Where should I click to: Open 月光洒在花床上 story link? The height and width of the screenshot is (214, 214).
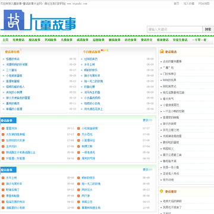coord(93,109)
